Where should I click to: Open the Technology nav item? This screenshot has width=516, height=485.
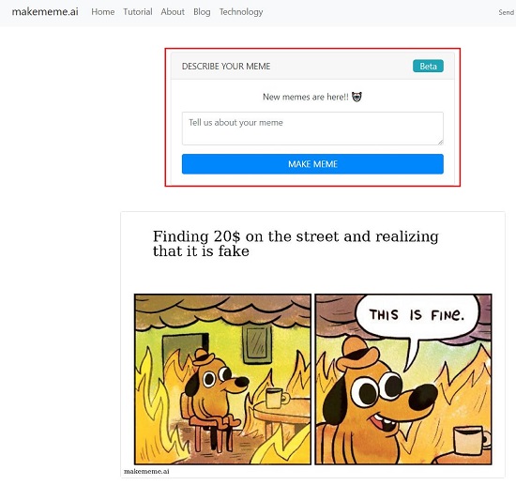pos(241,12)
